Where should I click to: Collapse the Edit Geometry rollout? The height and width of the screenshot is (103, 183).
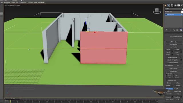(173, 69)
